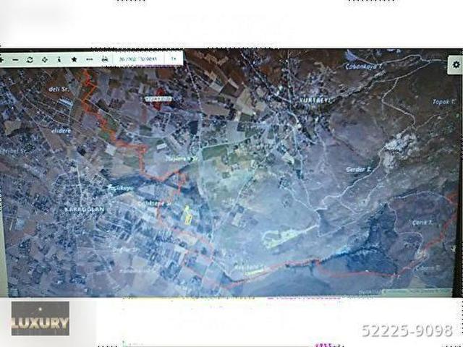This screenshot has width=463, height=347.
Task: Click the LUXURY logo
Action: pos(41,319)
